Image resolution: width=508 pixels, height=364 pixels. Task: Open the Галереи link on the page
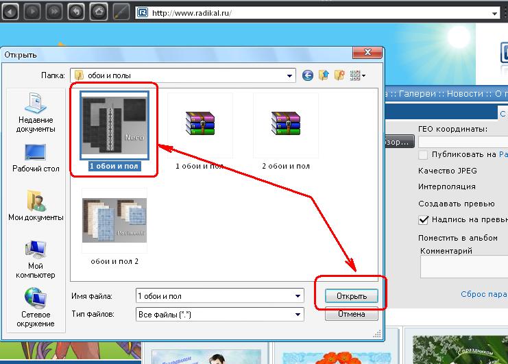tap(418, 94)
